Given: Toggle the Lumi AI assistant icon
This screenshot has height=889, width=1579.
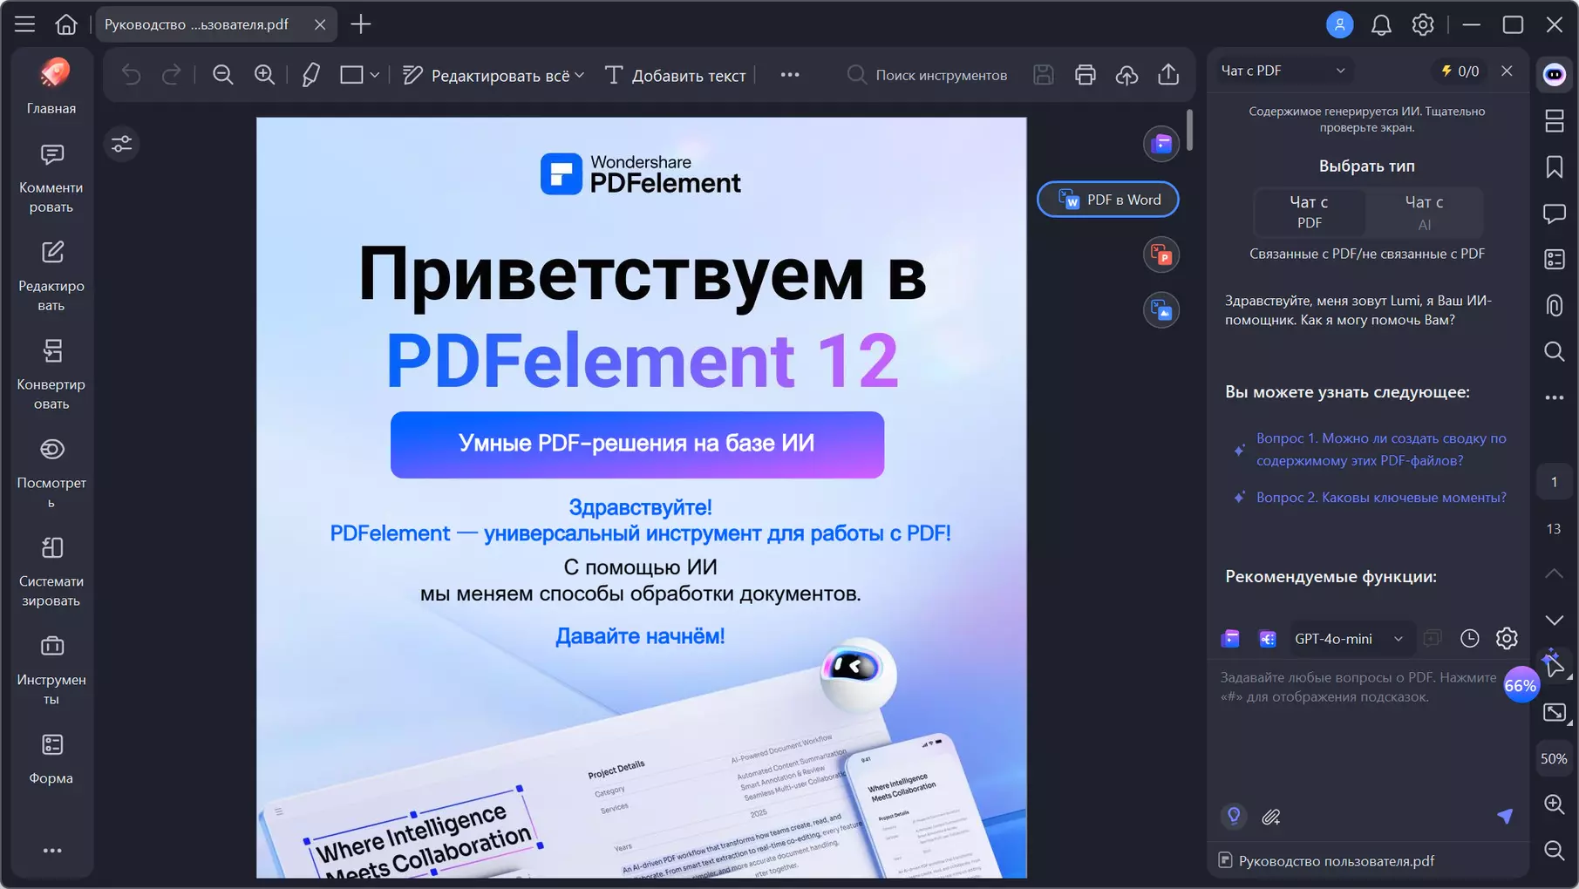Looking at the screenshot, I should coord(1555,75).
